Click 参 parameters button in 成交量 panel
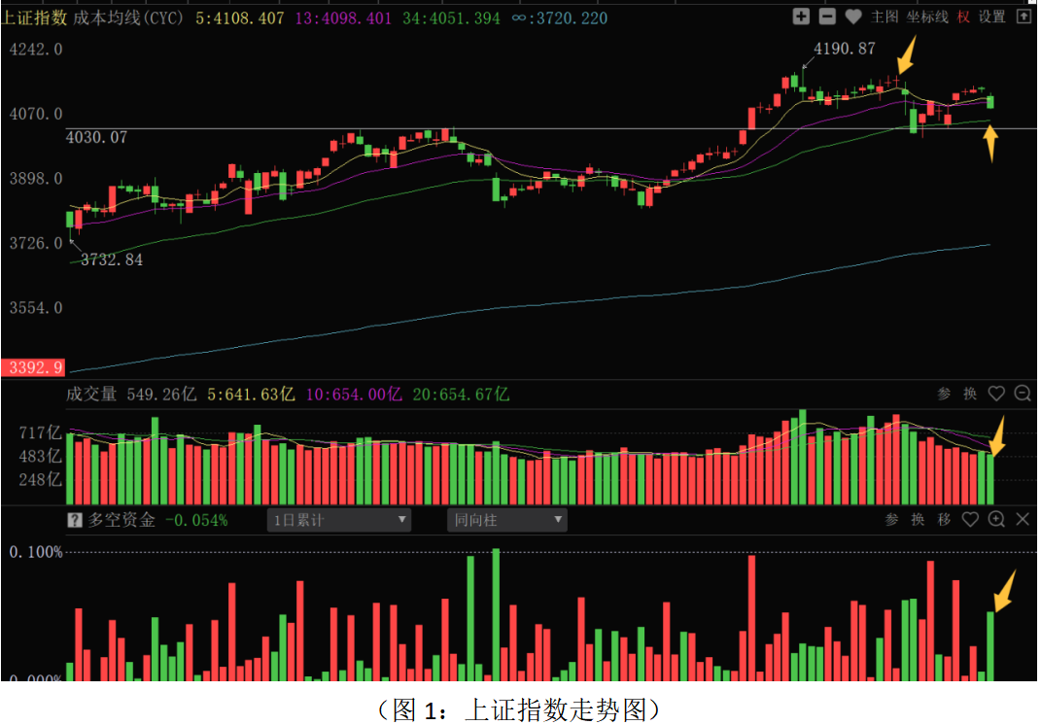 click(x=944, y=394)
